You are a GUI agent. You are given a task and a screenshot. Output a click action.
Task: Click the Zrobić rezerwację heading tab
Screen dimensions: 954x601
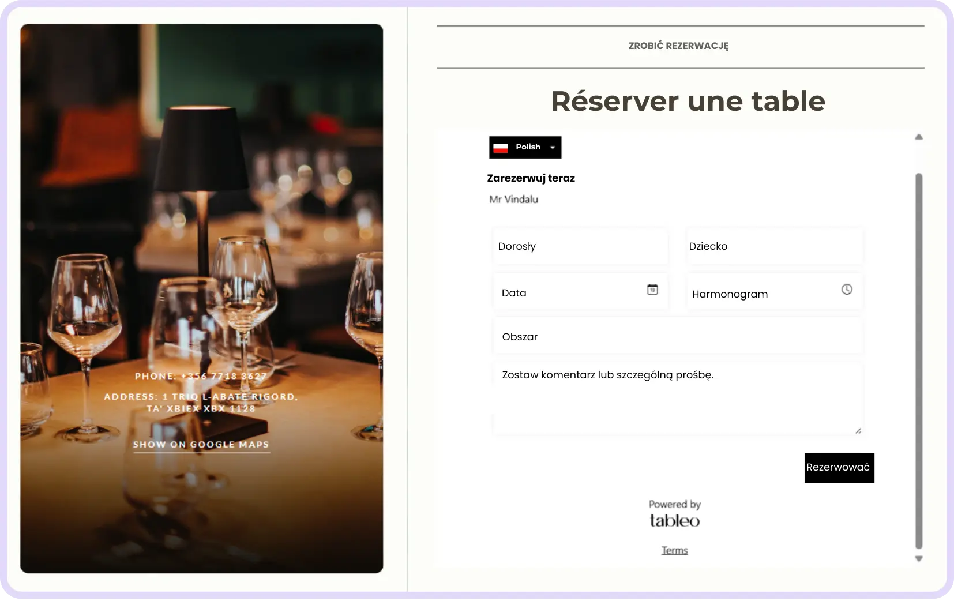679,46
